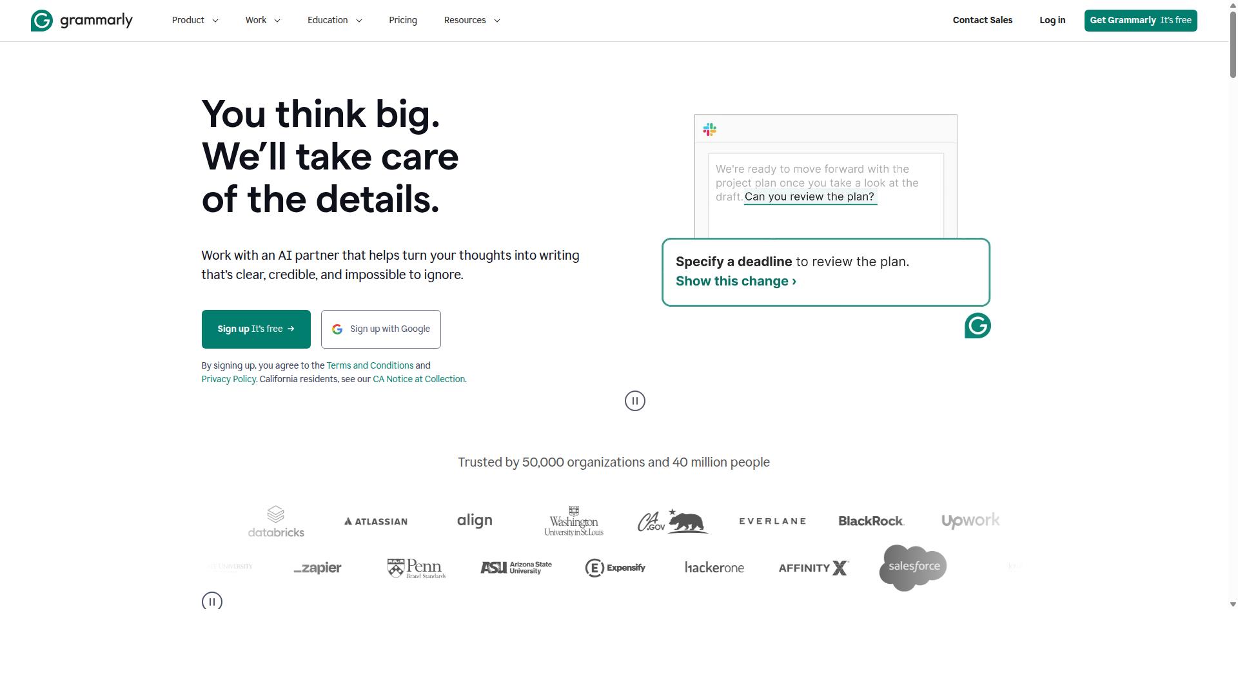
Task: Click the Arizona State University logo
Action: point(516,568)
